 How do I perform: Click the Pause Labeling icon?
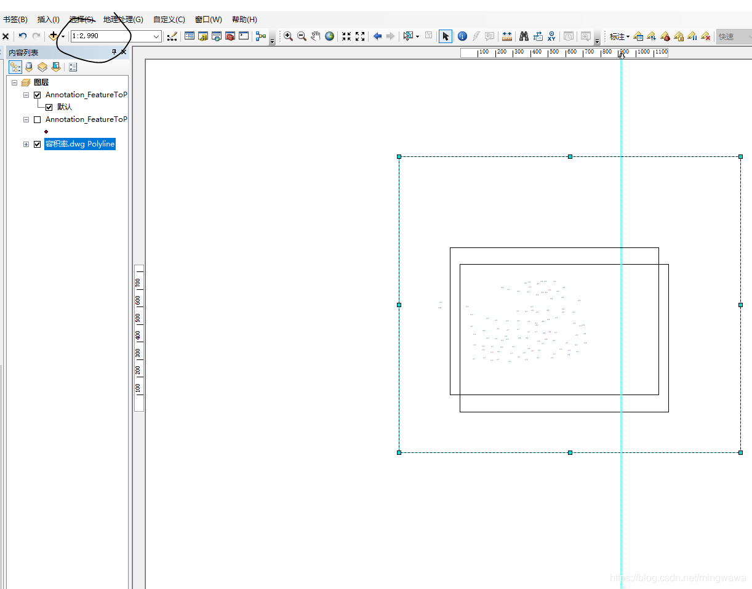coord(692,36)
